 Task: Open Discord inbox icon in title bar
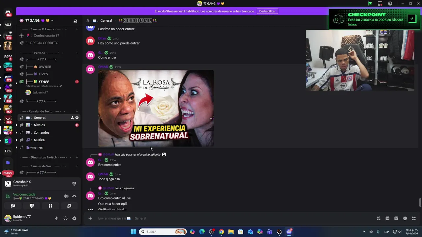click(x=380, y=4)
